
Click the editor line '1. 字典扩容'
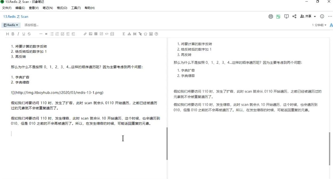[20, 77]
